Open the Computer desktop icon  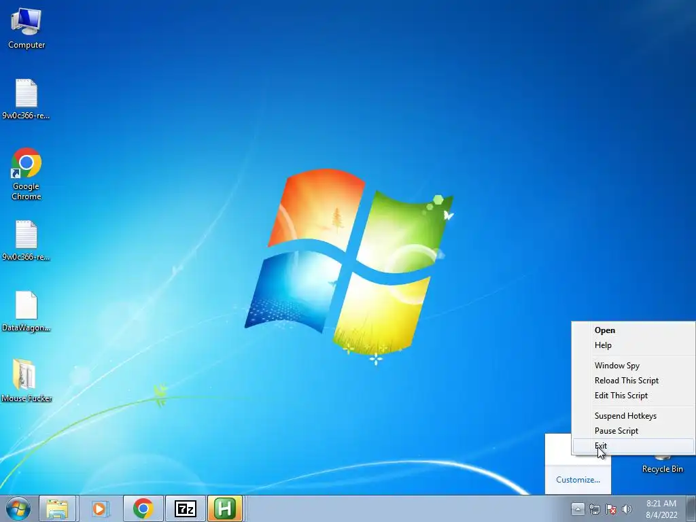tap(27, 29)
